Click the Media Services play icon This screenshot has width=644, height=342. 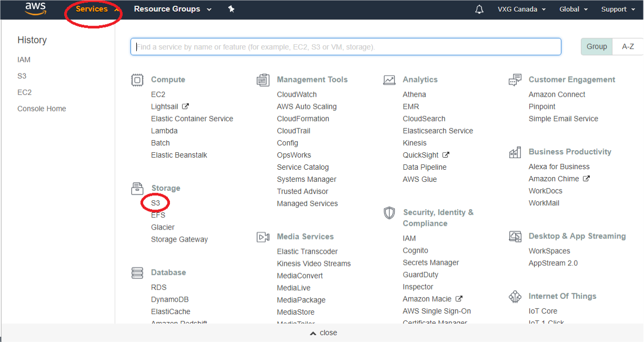pyautogui.click(x=263, y=237)
